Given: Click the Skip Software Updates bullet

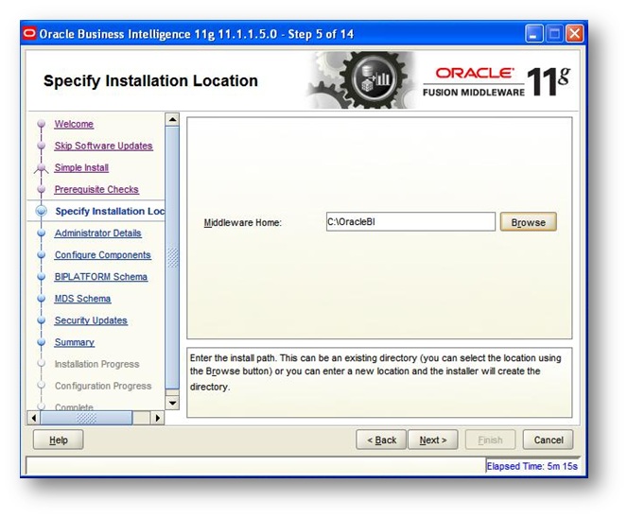Looking at the screenshot, I should pos(41,146).
